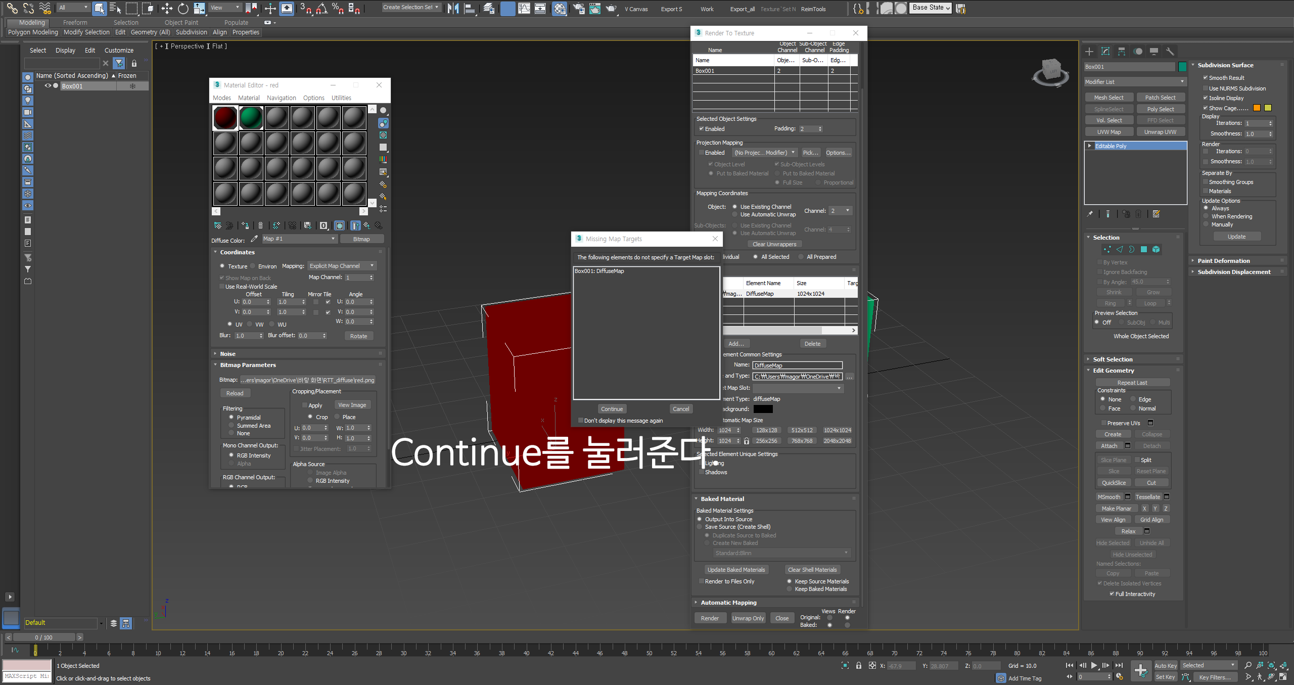Open the Utilities wrench panel icon
This screenshot has height=685, width=1294.
[x=1170, y=52]
